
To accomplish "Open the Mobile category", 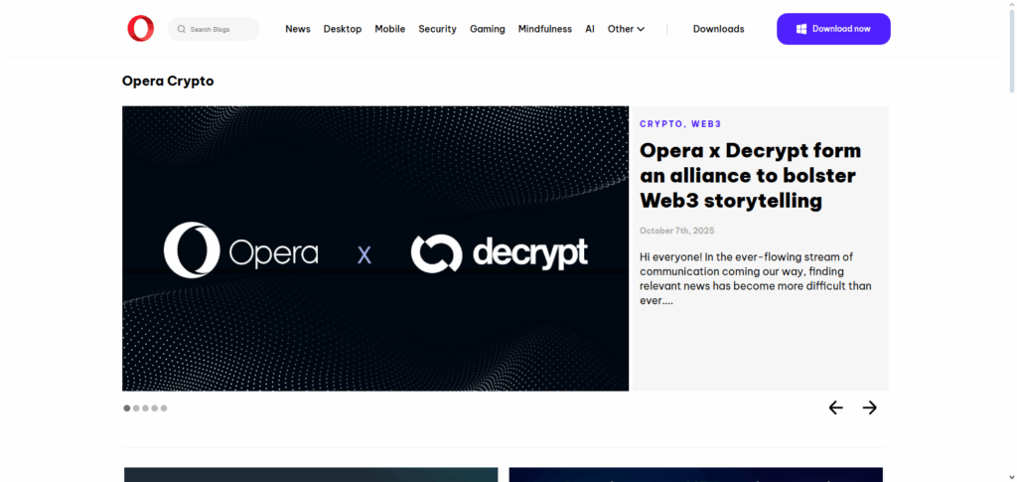I will pos(389,29).
